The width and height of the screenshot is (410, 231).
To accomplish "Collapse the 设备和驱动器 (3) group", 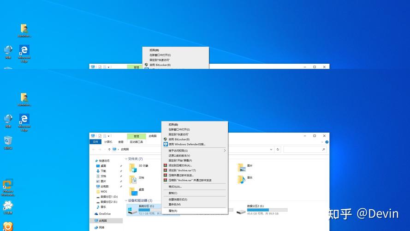I will pyautogui.click(x=126, y=201).
